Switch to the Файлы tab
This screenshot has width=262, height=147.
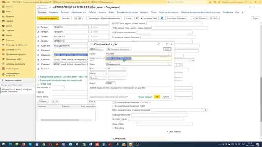tap(111, 13)
